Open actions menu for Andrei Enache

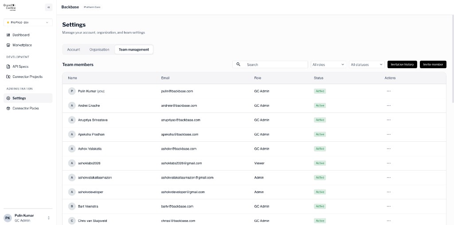pyautogui.click(x=388, y=105)
